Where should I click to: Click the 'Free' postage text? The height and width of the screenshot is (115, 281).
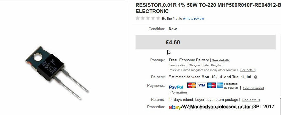point(173,60)
